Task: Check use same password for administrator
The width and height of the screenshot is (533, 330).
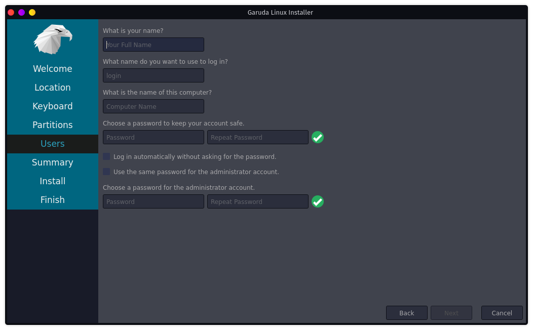Action: 106,172
